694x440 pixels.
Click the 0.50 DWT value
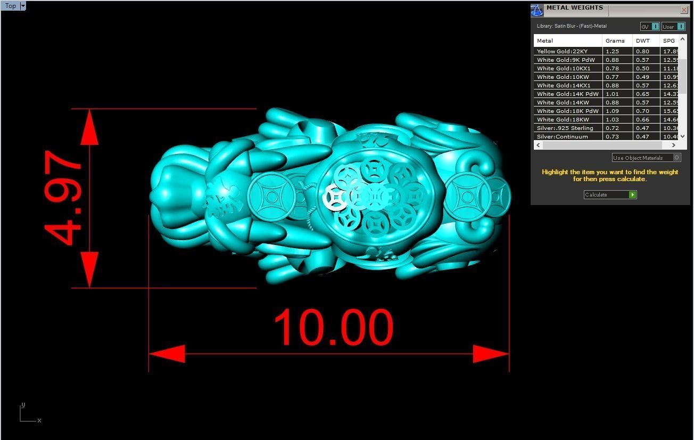(642, 68)
